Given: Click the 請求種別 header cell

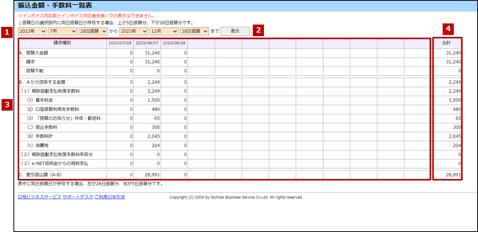Looking at the screenshot, I should point(62,43).
